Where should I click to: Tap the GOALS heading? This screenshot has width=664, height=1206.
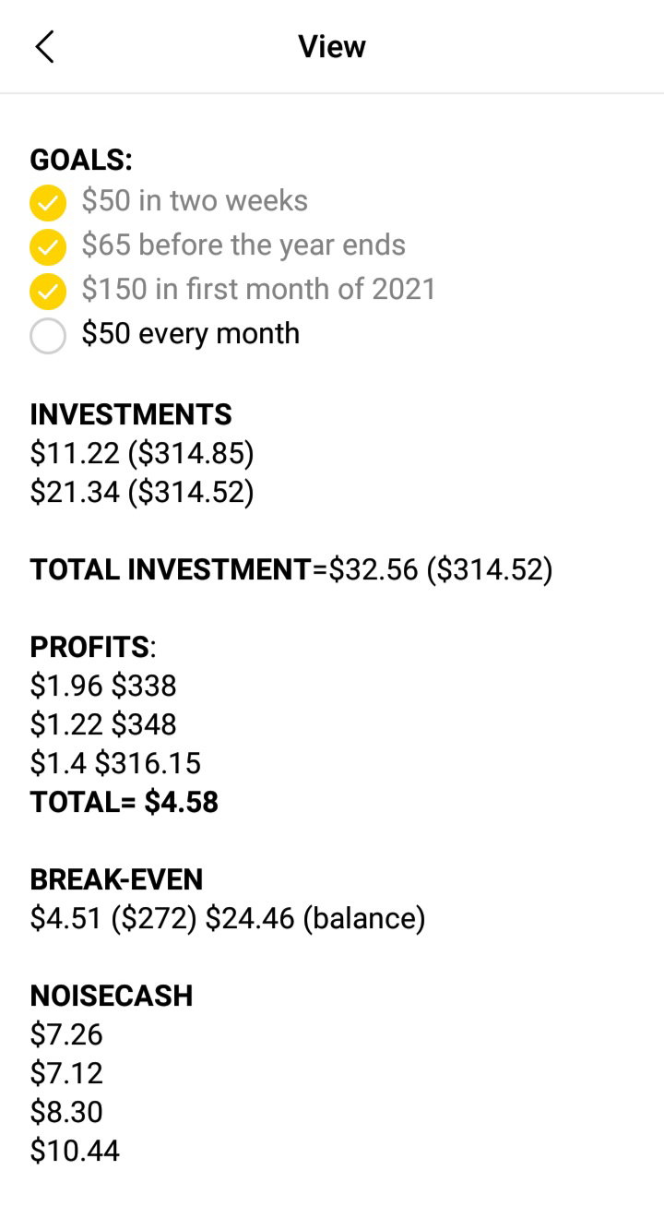coord(81,160)
